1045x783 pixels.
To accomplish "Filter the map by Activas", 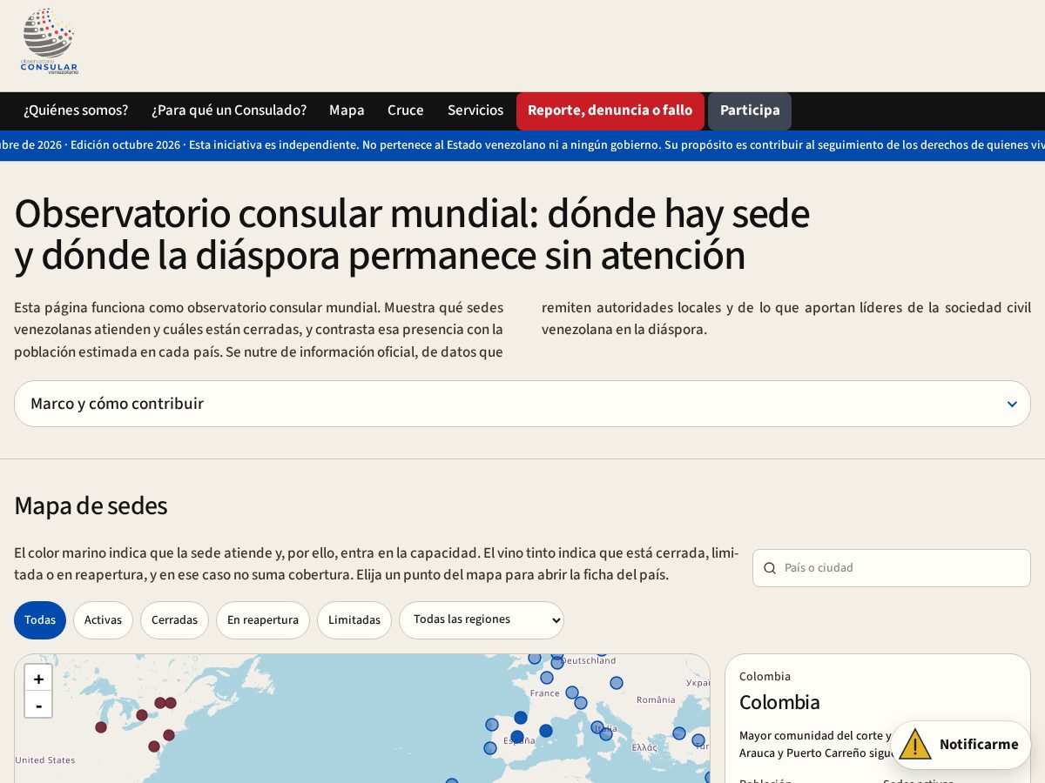I will 103,620.
